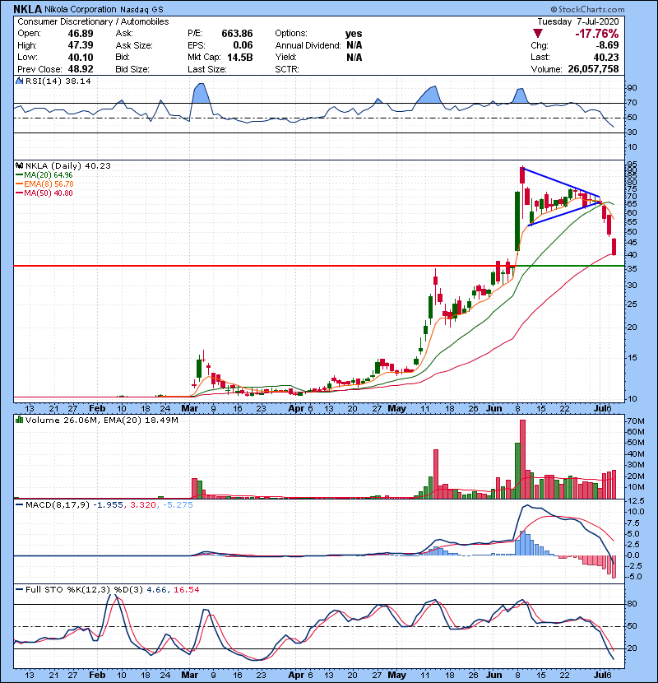Click the Volume panel bar icon
658x683 pixels.
click(x=19, y=420)
